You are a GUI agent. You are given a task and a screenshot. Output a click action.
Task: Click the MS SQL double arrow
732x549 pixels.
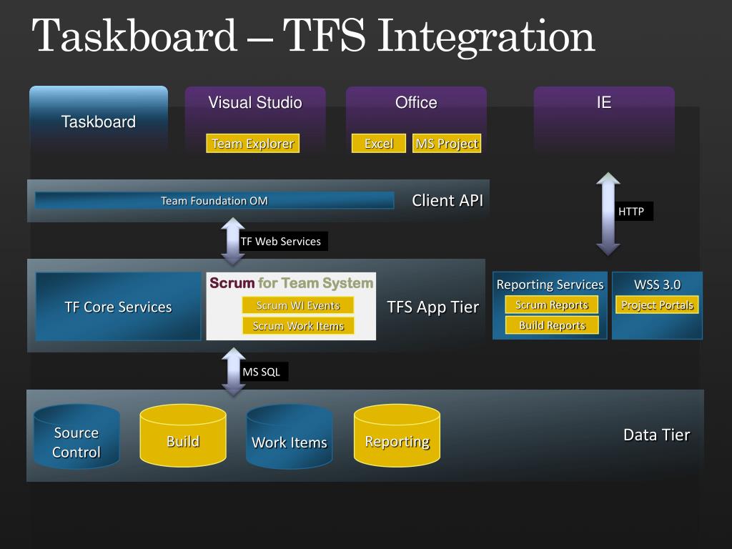pos(234,372)
